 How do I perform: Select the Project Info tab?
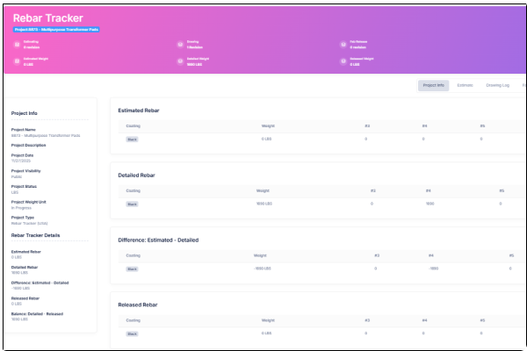433,85
